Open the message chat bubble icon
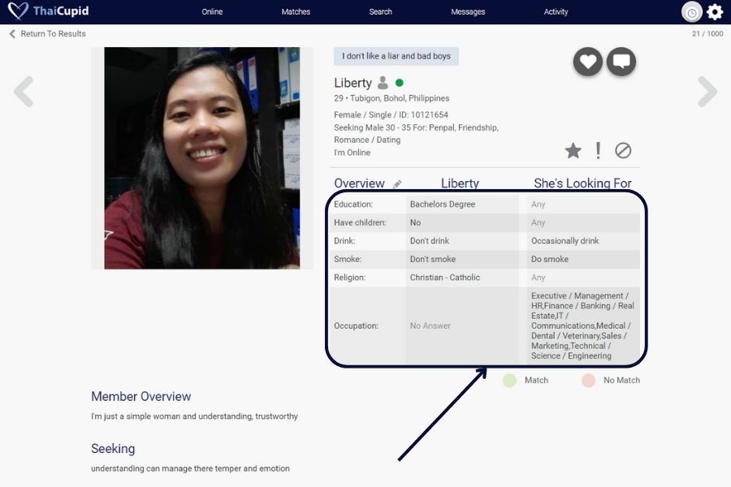Image resolution: width=731 pixels, height=487 pixels. [x=621, y=62]
